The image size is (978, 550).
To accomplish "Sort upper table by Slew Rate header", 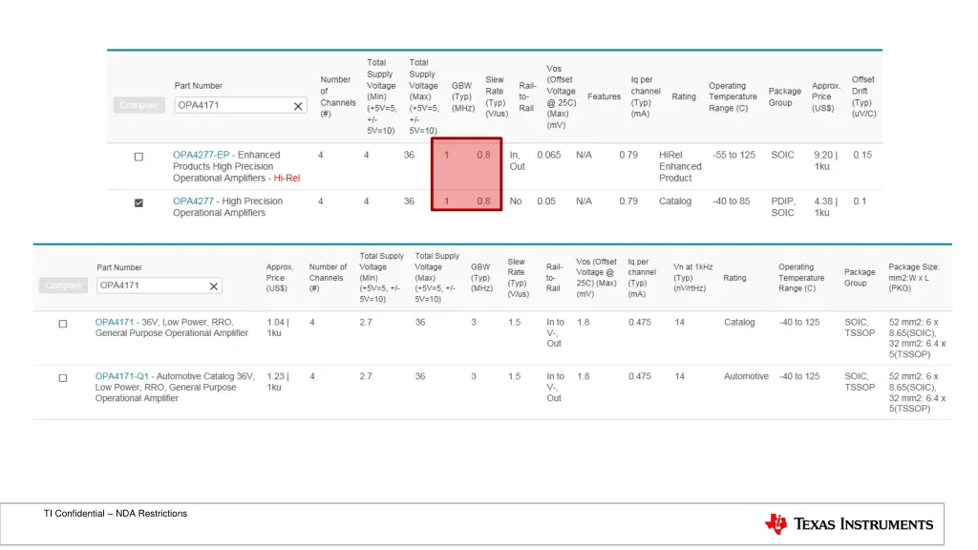I will coord(497,96).
